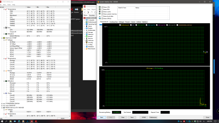This screenshot has width=219, height=123.
Task: Collapse NVIDIA GeForce GTX 1060 node
Action: point(2,108)
